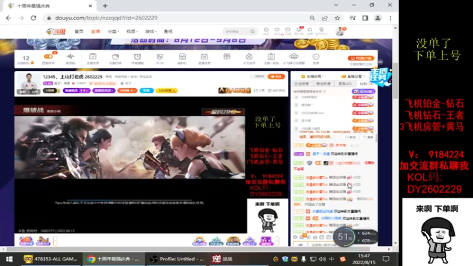Click the purple 成为钻粉 button in ranking panel
Screen dimensions: 473x266
(363, 91)
